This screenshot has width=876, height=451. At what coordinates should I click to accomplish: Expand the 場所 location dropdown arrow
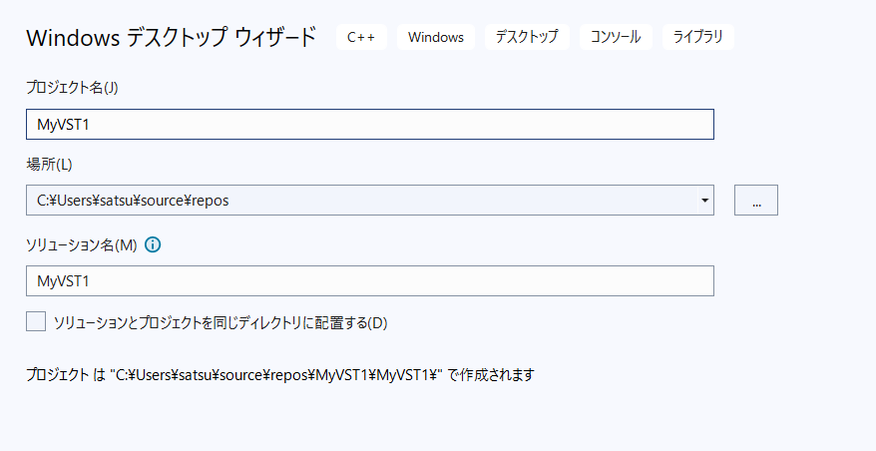[x=705, y=201]
